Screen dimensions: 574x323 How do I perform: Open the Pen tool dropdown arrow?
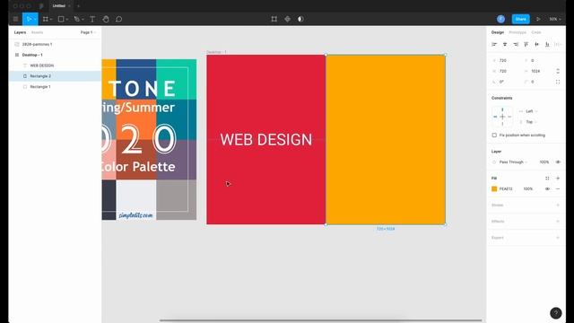(x=83, y=19)
